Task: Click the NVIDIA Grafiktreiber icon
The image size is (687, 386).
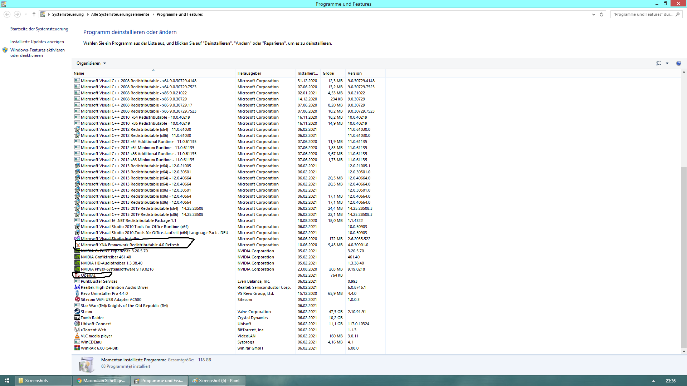Action: [77, 257]
